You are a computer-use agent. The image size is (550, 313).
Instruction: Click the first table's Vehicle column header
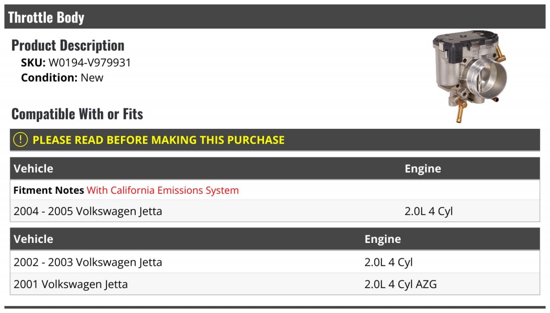33,169
